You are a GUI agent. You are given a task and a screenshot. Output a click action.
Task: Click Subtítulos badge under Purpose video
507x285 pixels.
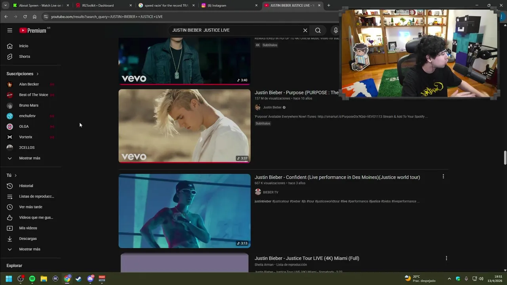coord(263,123)
